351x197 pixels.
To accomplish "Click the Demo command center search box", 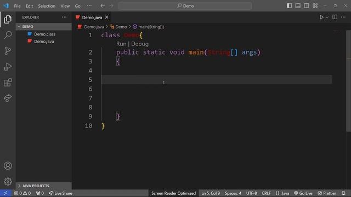I will click(185, 6).
